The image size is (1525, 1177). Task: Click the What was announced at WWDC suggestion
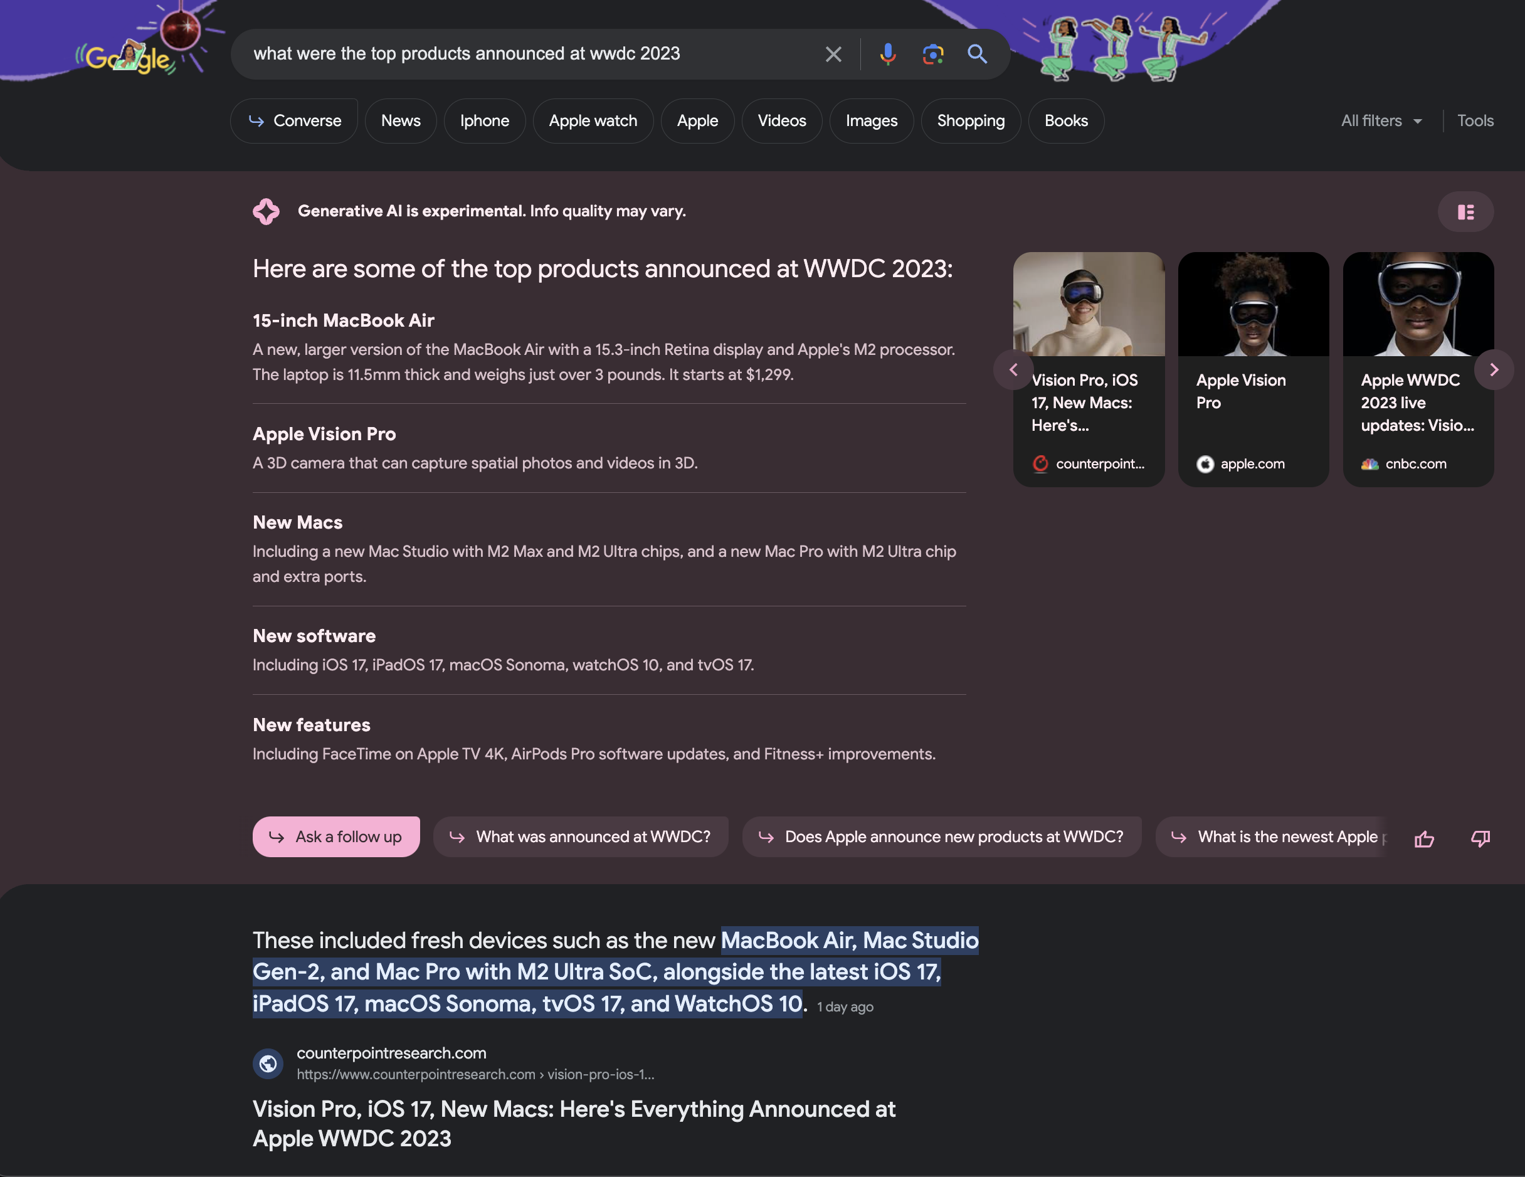click(579, 836)
